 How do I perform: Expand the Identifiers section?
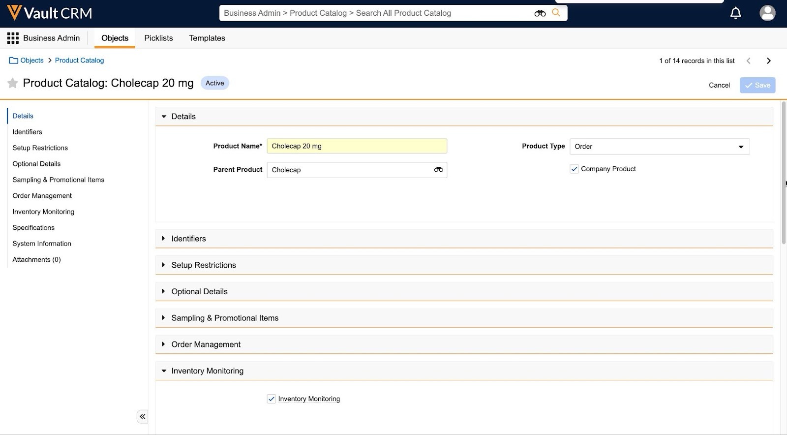pyautogui.click(x=188, y=239)
